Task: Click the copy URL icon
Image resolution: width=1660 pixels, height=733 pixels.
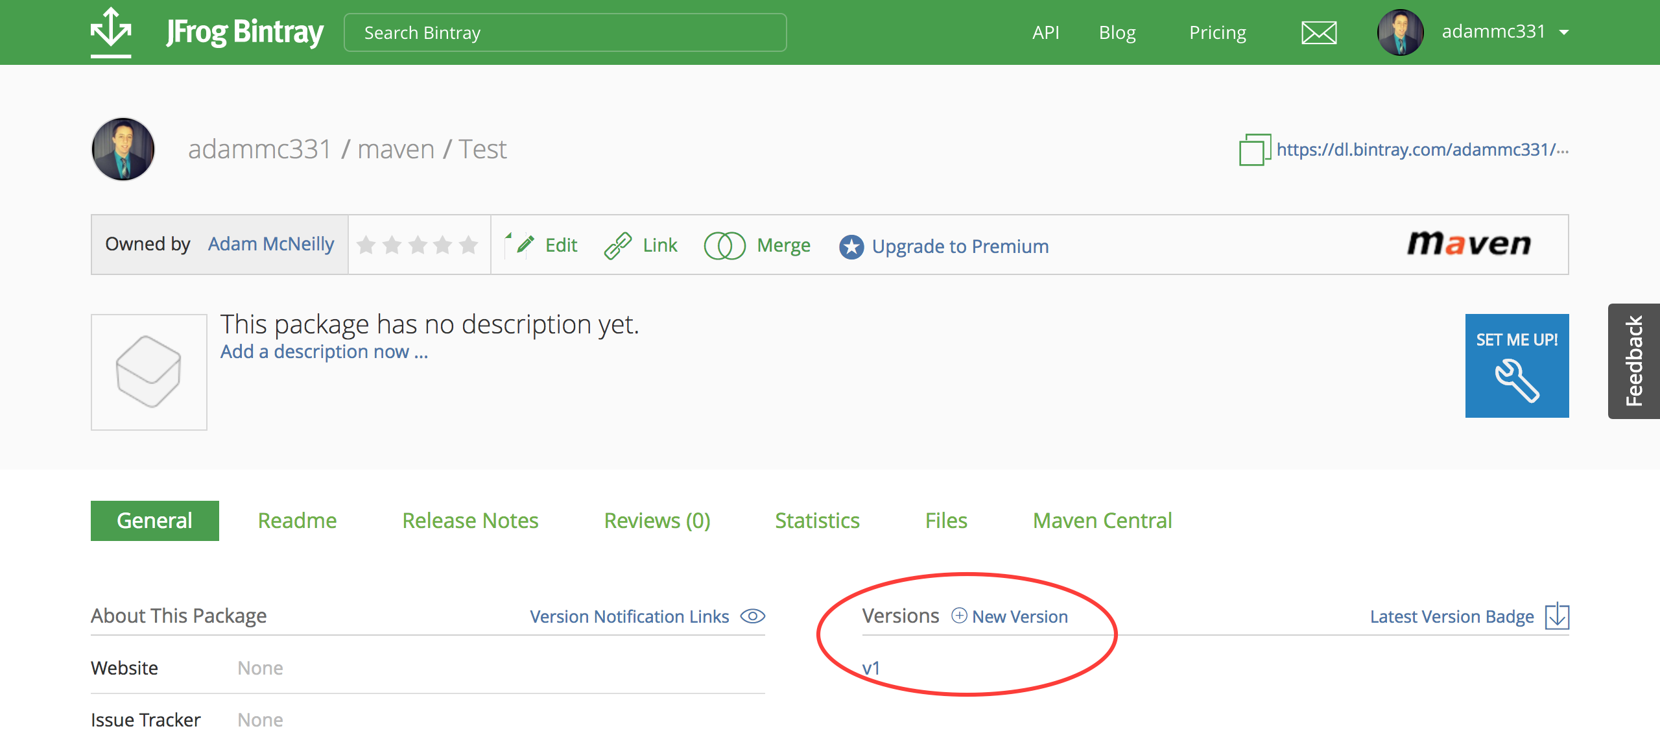Action: tap(1254, 150)
